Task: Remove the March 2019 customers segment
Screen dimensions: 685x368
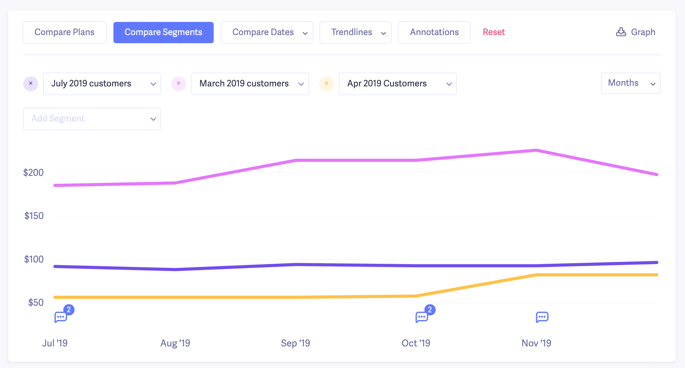Action: click(x=179, y=84)
